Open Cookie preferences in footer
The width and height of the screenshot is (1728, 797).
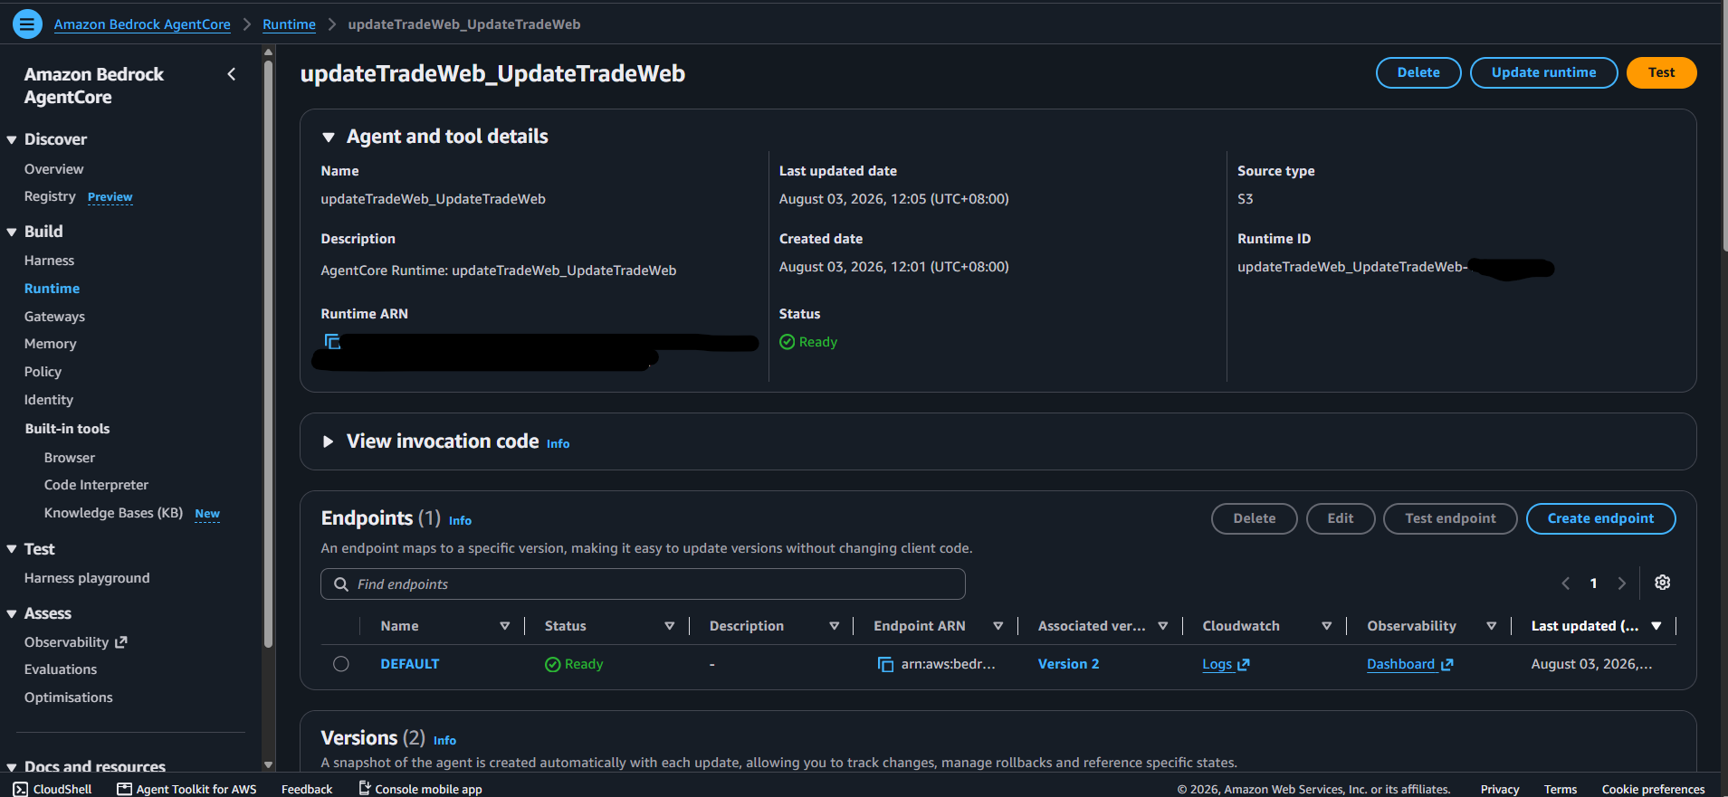coord(1653,789)
